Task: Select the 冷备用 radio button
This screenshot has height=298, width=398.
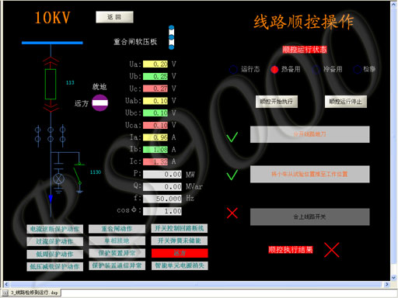Action: (x=316, y=69)
